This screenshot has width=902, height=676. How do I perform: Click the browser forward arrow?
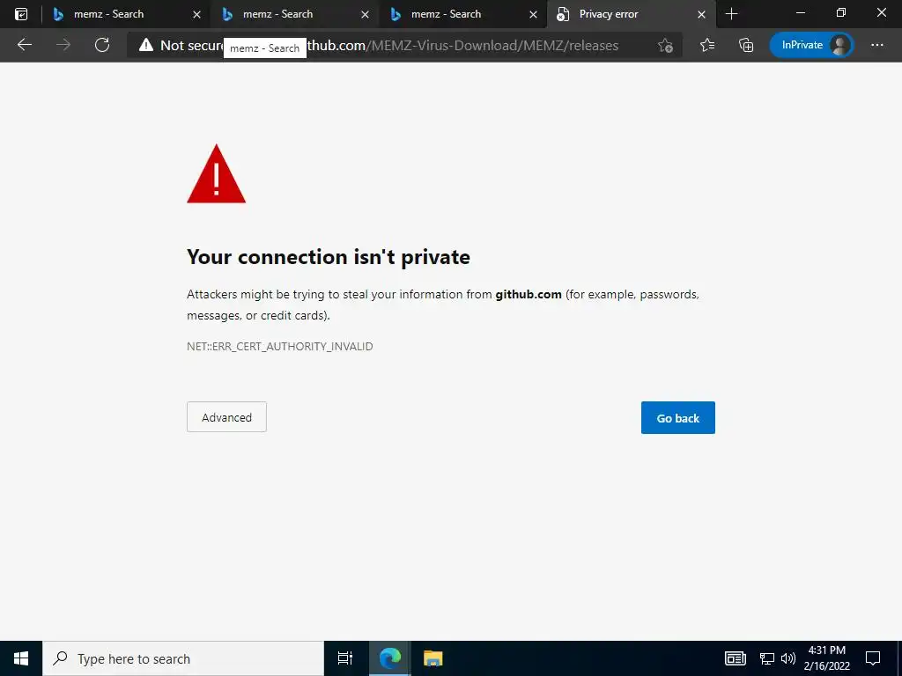(x=63, y=45)
